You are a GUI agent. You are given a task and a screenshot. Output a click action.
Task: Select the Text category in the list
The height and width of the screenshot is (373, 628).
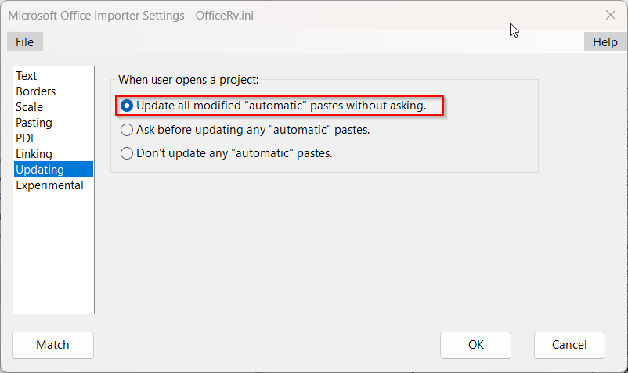point(27,76)
